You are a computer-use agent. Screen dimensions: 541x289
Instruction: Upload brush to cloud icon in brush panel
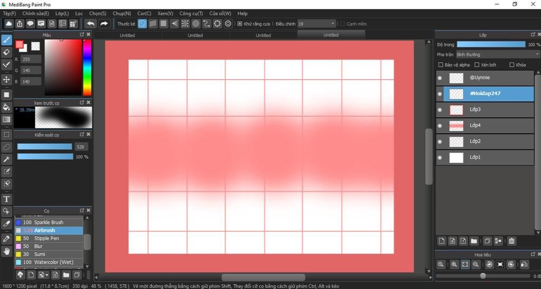click(21, 275)
